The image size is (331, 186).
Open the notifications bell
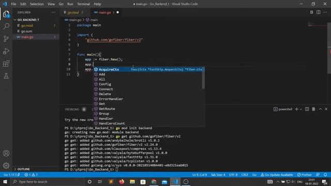(x=325, y=175)
